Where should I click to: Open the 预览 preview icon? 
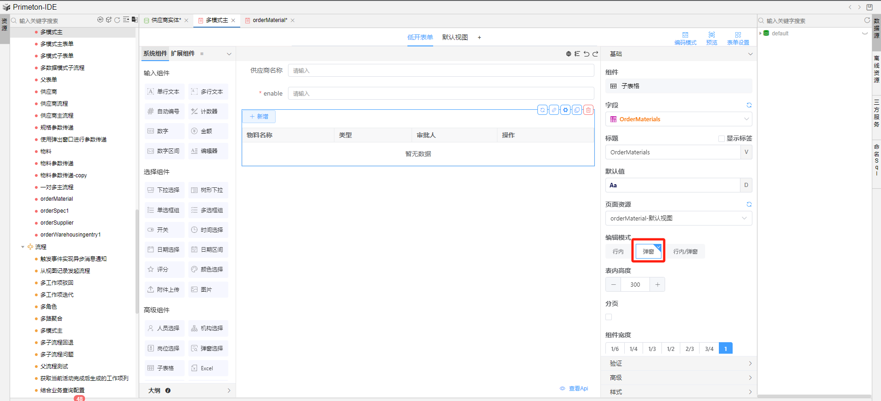click(712, 38)
